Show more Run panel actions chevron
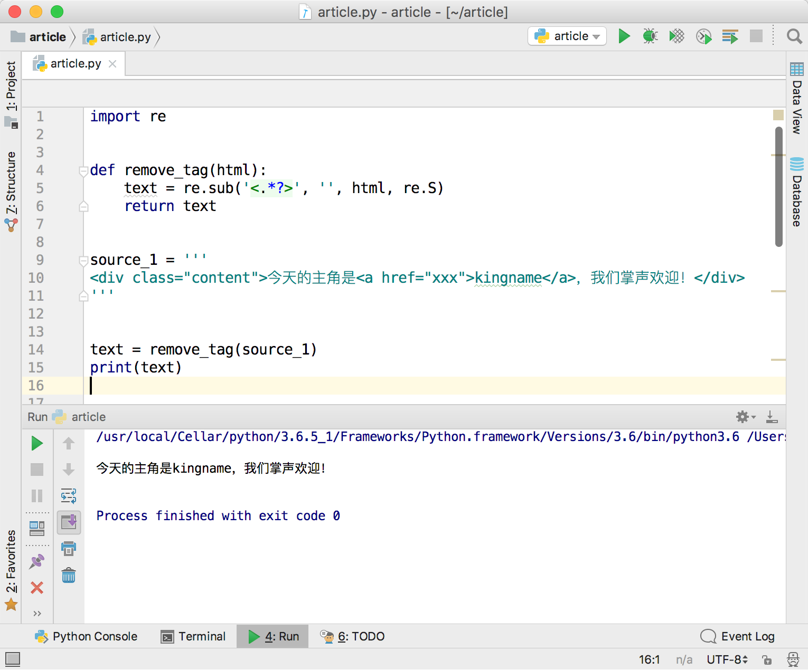Viewport: 808px width, 670px height. [37, 614]
